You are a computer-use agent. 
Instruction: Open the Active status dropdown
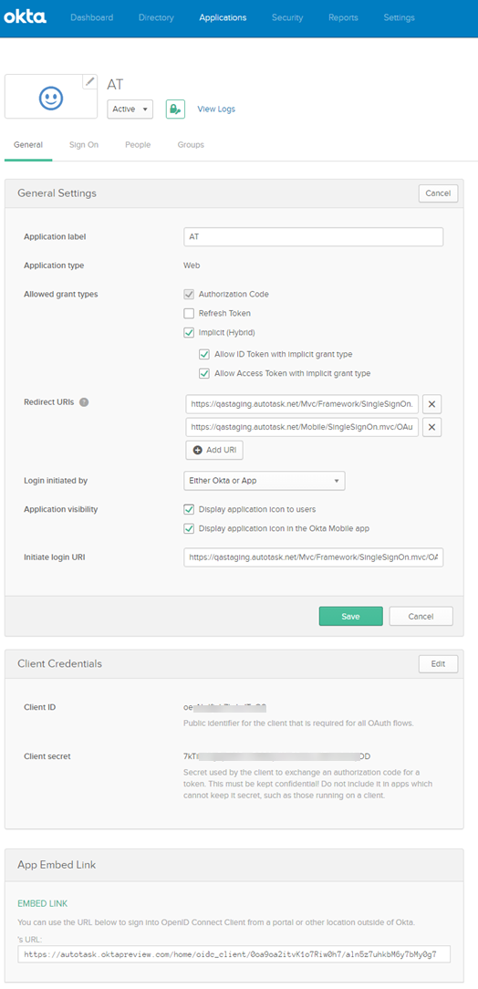tap(130, 109)
